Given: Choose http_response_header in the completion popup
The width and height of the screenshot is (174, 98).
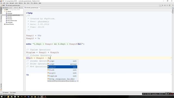Looking at the screenshot, I should point(62,79).
